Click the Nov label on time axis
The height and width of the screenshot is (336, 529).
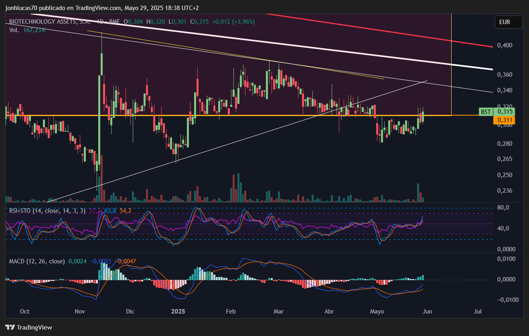pyautogui.click(x=80, y=312)
